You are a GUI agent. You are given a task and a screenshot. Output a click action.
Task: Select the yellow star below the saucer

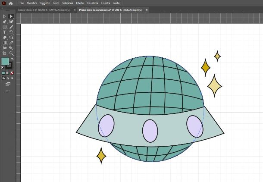101,156
